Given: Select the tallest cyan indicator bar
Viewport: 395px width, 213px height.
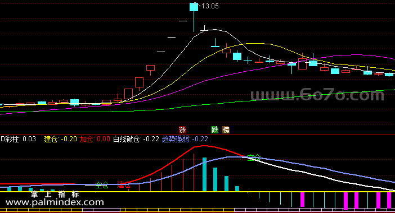Looking at the screenshot, I should coord(205,174).
